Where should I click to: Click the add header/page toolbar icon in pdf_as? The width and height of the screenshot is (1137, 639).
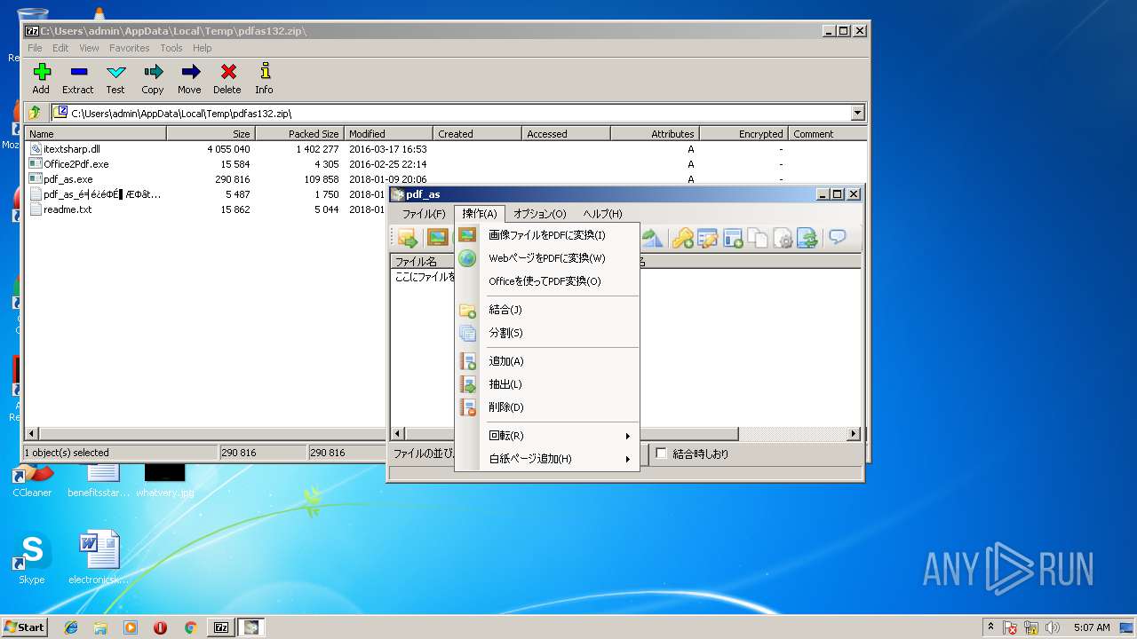[733, 238]
